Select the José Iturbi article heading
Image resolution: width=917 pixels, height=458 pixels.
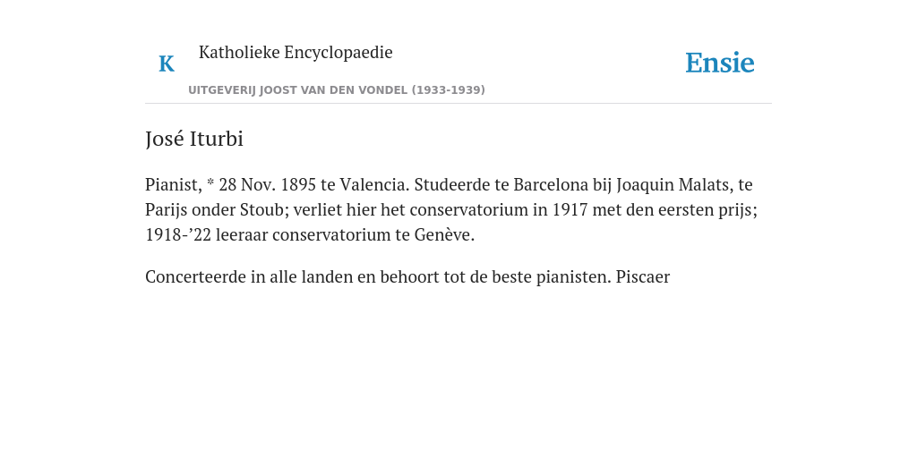[194, 139]
